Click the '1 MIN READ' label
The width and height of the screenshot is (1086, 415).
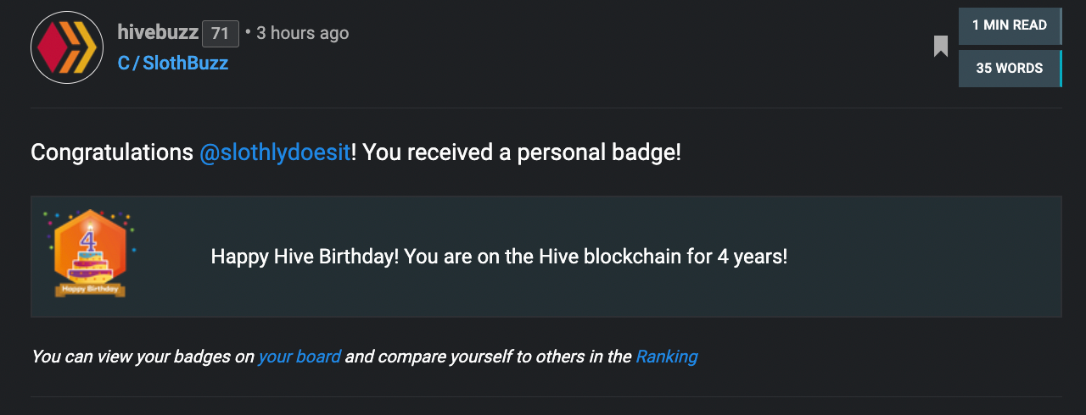tap(1010, 25)
